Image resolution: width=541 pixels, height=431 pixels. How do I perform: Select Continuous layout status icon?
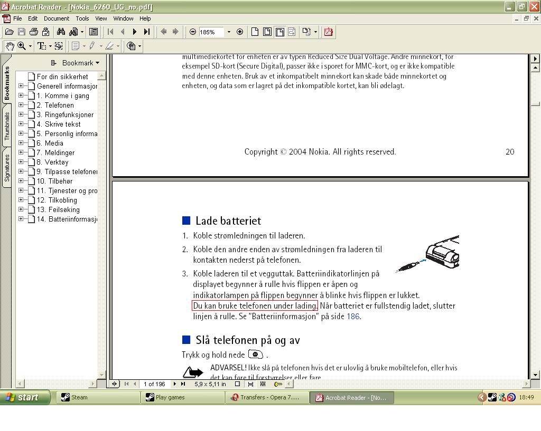point(250,384)
